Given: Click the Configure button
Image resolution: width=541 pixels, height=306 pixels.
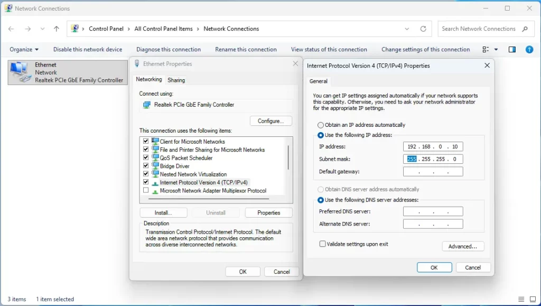Looking at the screenshot, I should [271, 121].
